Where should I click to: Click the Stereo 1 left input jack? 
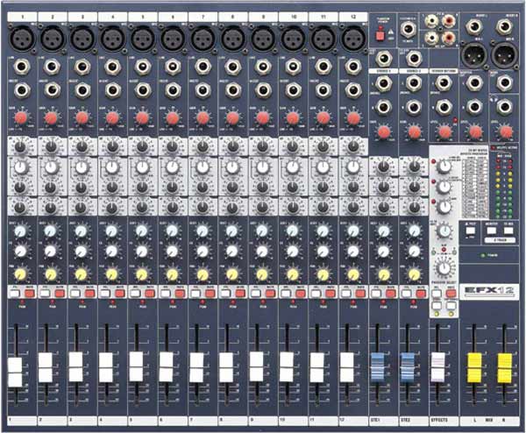(383, 83)
